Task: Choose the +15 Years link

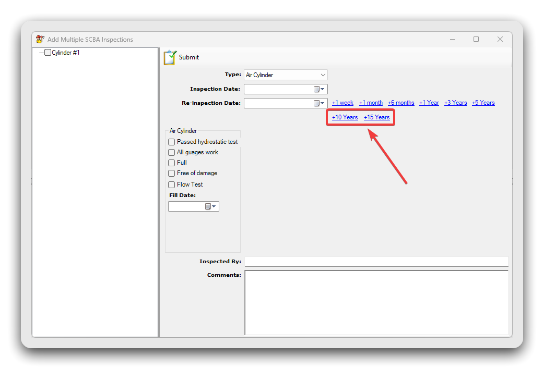Action: 376,117
